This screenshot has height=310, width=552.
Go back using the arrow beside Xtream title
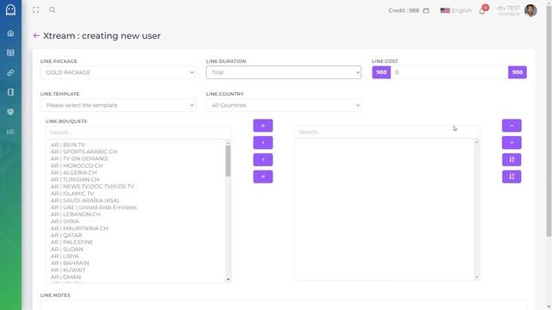pos(36,35)
